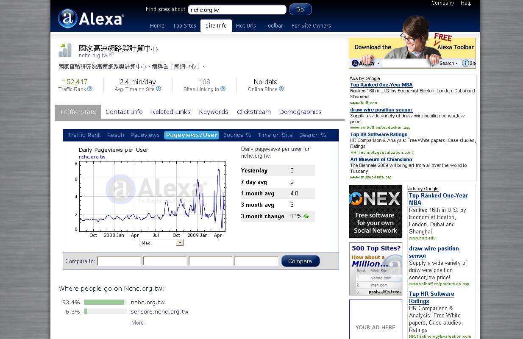Viewport: 523px width, 339px height.
Task: Click the Find sites about search field
Action: pyautogui.click(x=237, y=9)
